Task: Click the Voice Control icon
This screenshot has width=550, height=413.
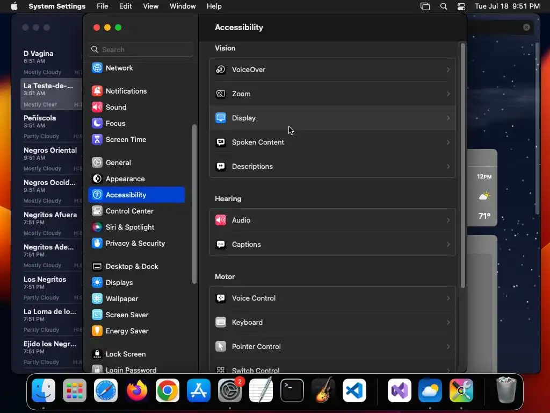Action: click(x=221, y=298)
